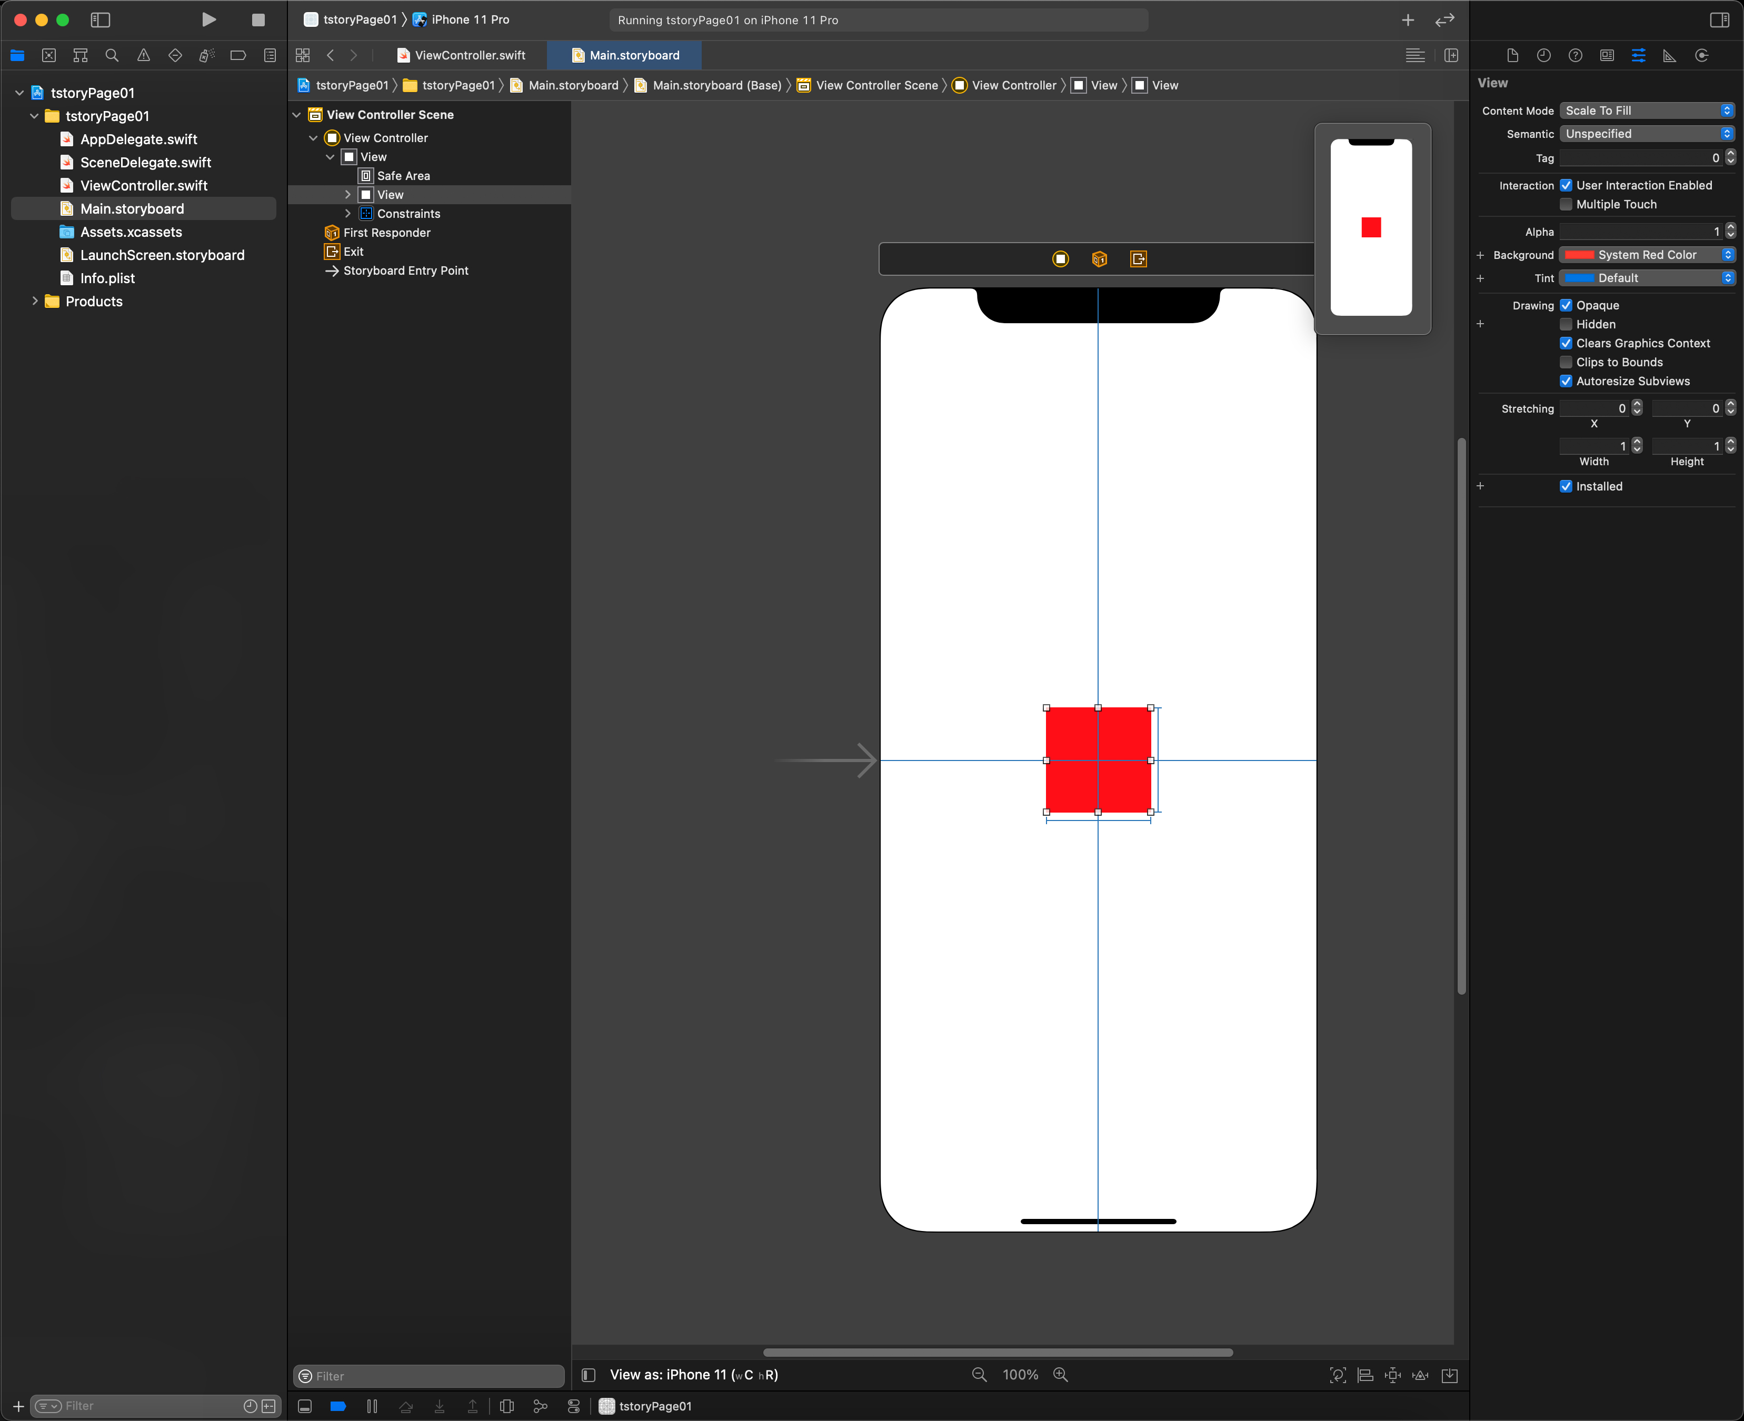Select AppDelegate.swift in project navigator
Image resolution: width=1744 pixels, height=1421 pixels.
coord(138,139)
